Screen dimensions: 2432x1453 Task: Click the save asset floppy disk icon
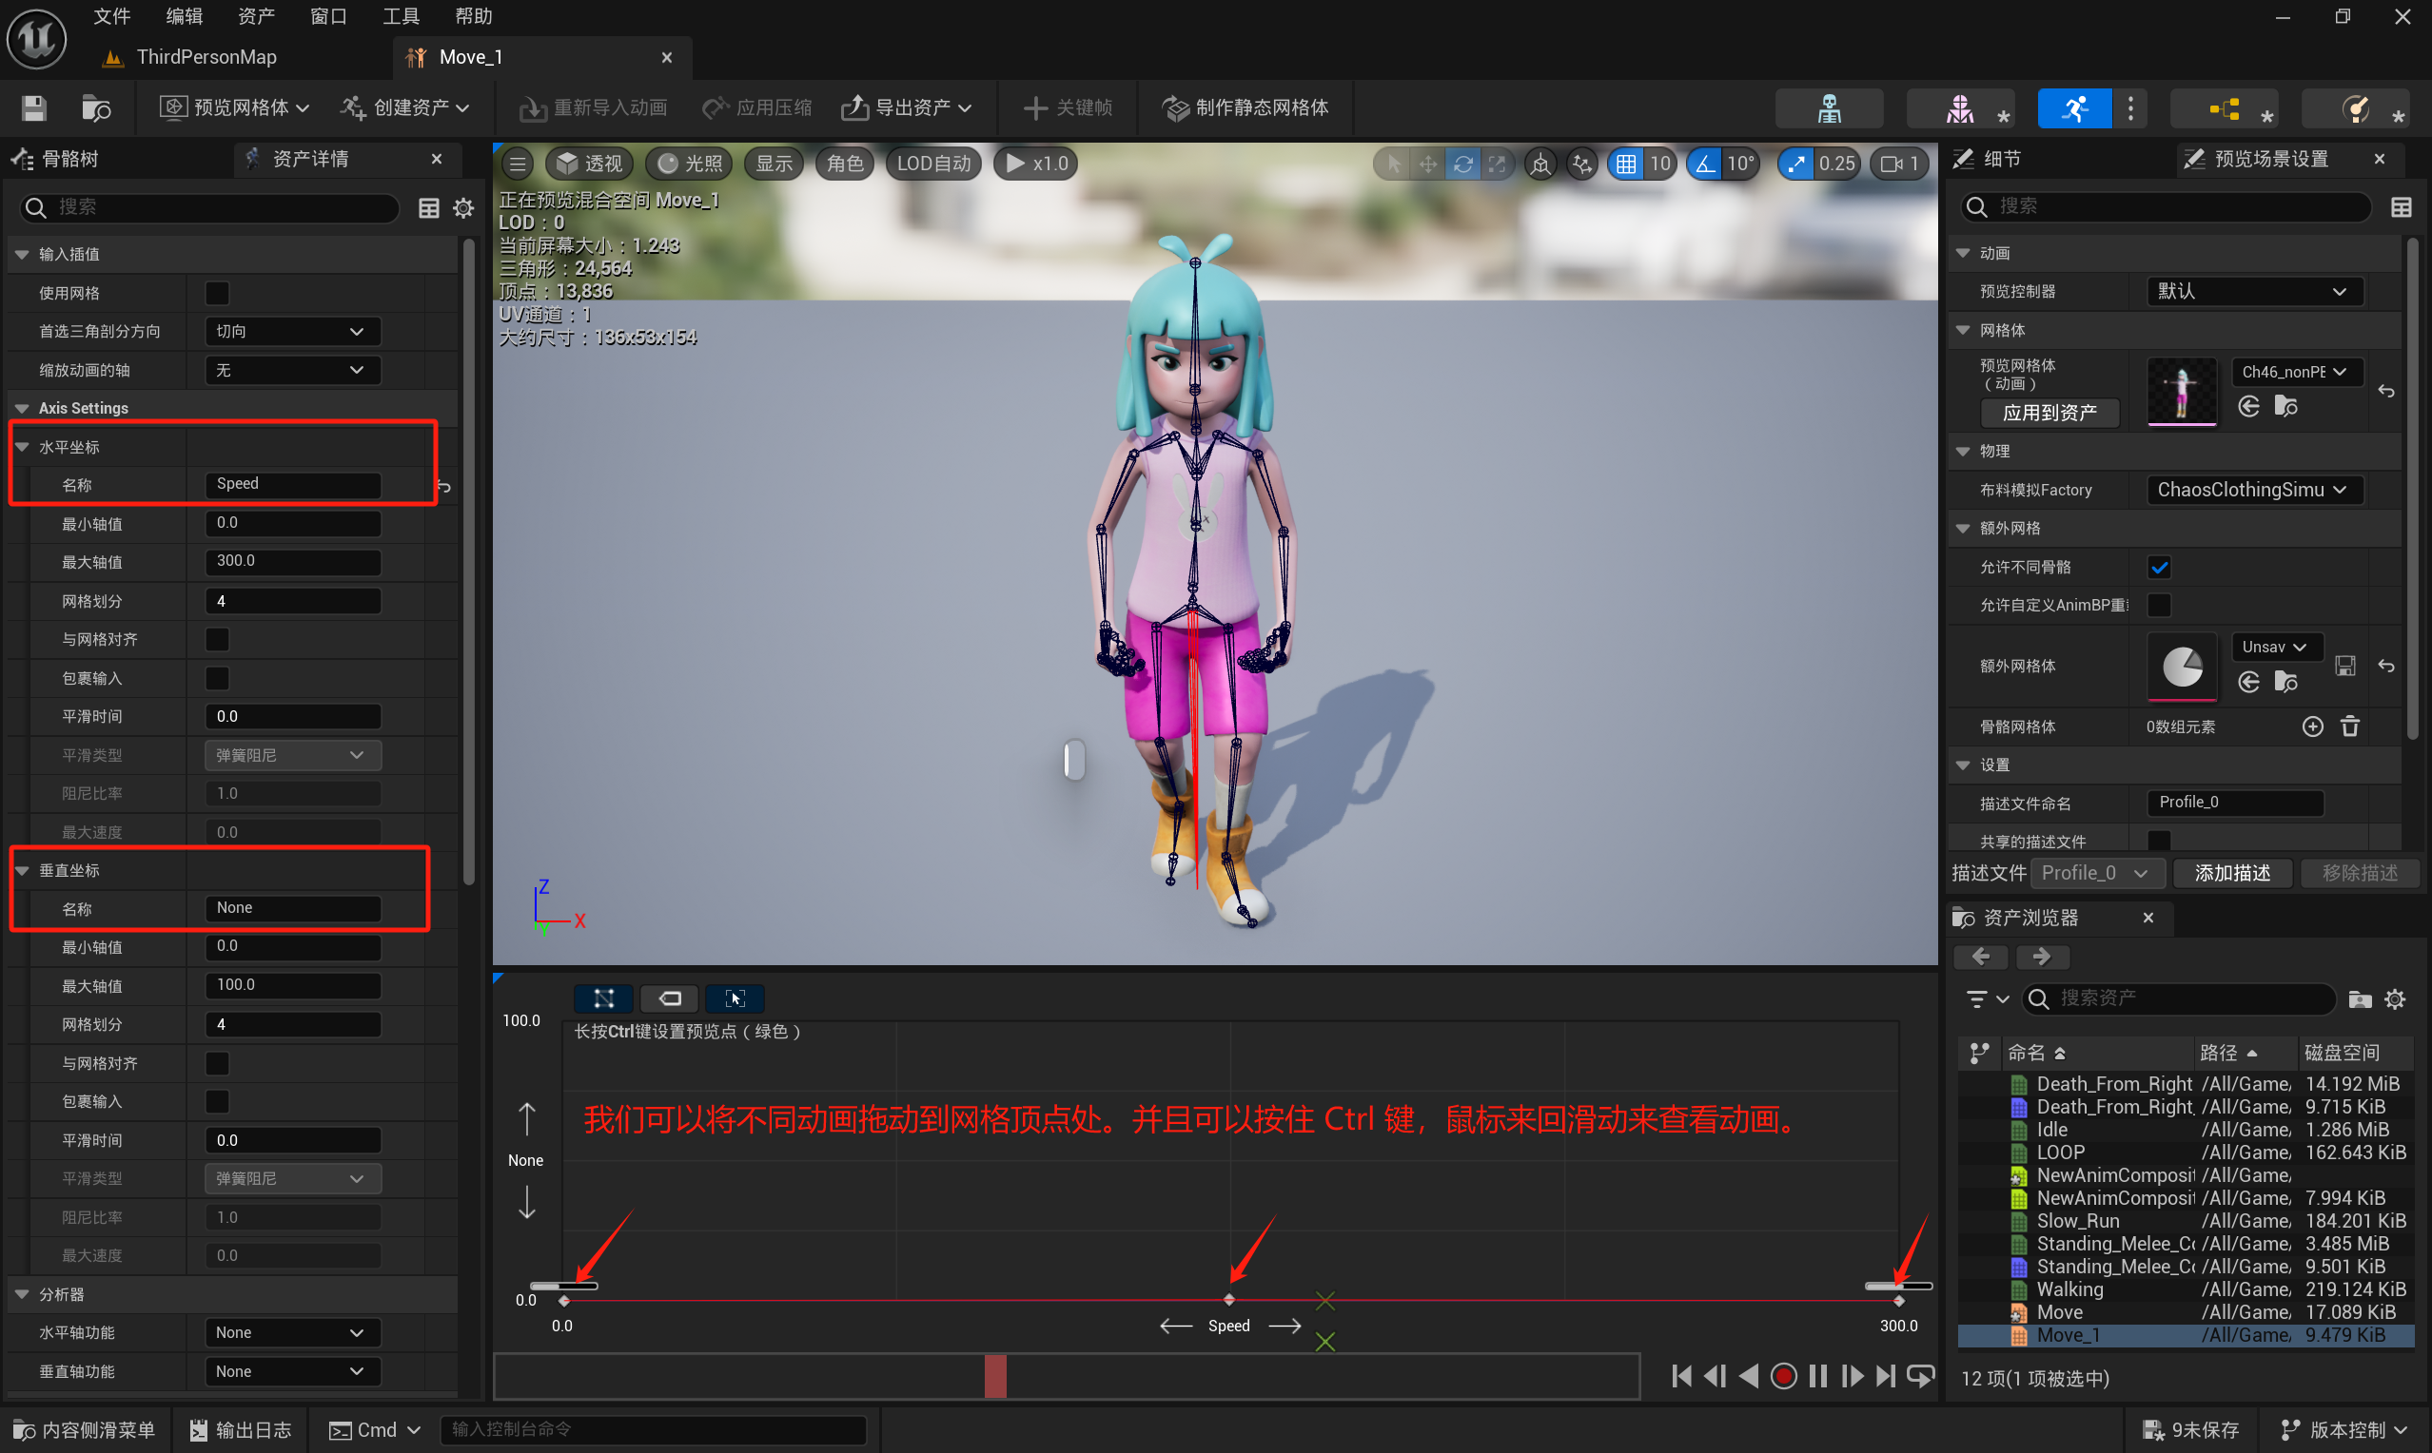[x=34, y=107]
